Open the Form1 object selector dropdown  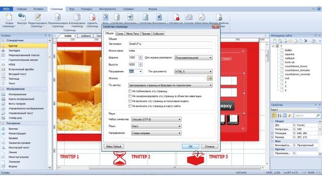319,110
